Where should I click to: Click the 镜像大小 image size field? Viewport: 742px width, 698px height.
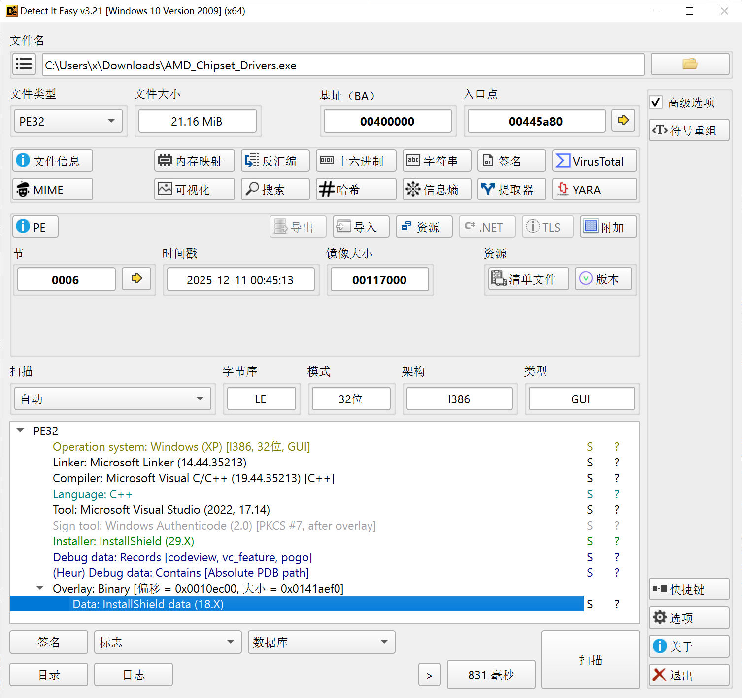[x=380, y=280]
